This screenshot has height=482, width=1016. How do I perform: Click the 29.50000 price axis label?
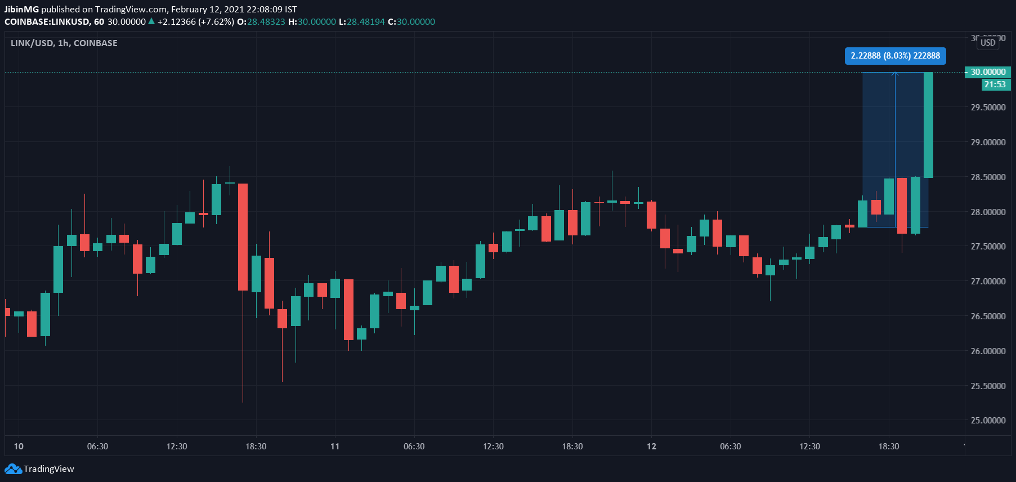988,108
